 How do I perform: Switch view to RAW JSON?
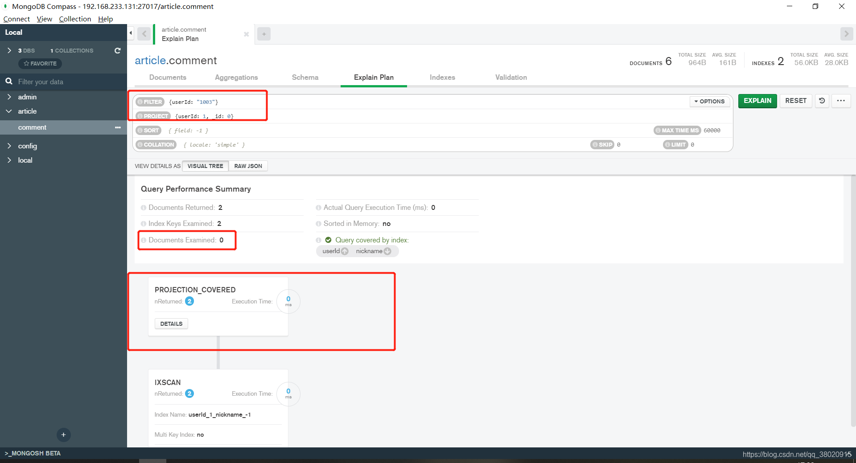[x=248, y=166]
